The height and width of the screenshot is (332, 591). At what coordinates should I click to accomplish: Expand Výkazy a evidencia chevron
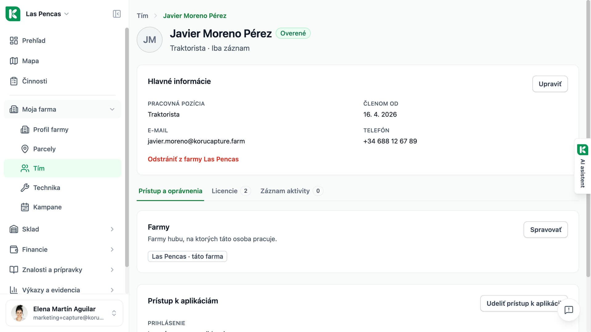tap(112, 290)
